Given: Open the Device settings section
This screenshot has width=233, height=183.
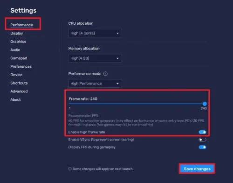Looking at the screenshot, I should (x=16, y=75).
